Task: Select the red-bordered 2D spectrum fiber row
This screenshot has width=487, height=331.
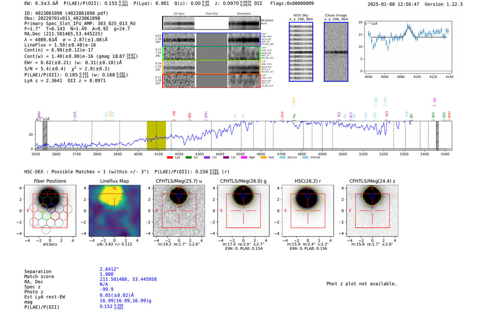Action: click(x=211, y=81)
